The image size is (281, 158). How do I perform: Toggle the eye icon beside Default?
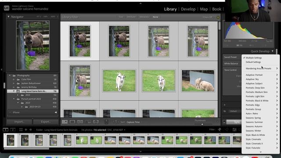point(225,111)
